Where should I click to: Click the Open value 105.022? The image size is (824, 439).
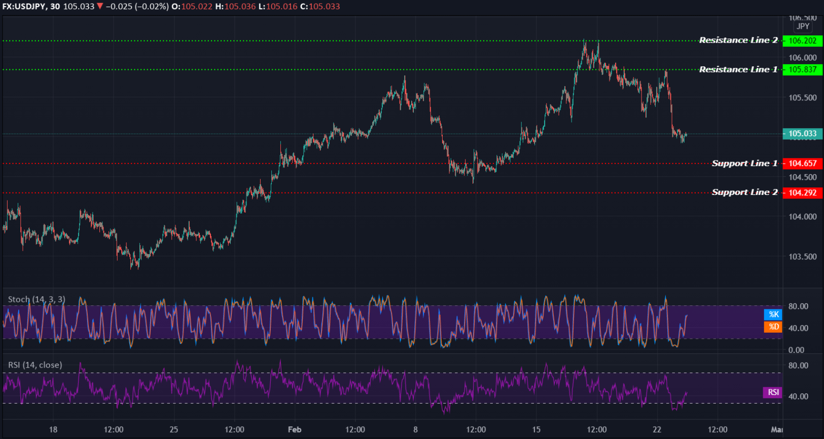[x=197, y=7]
